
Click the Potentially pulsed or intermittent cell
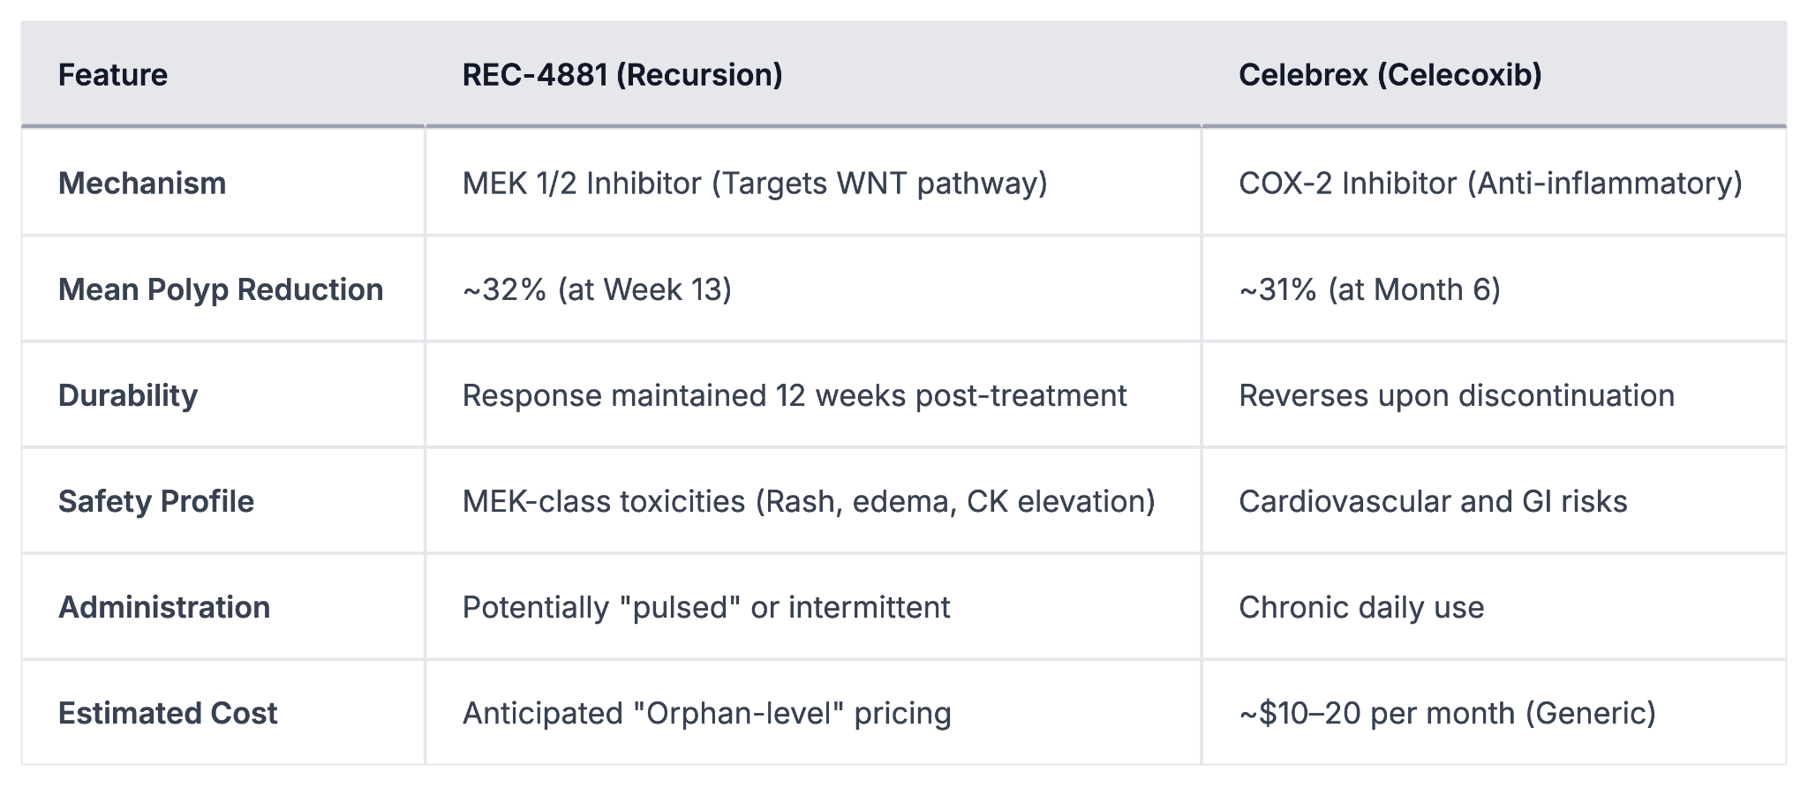[706, 607]
